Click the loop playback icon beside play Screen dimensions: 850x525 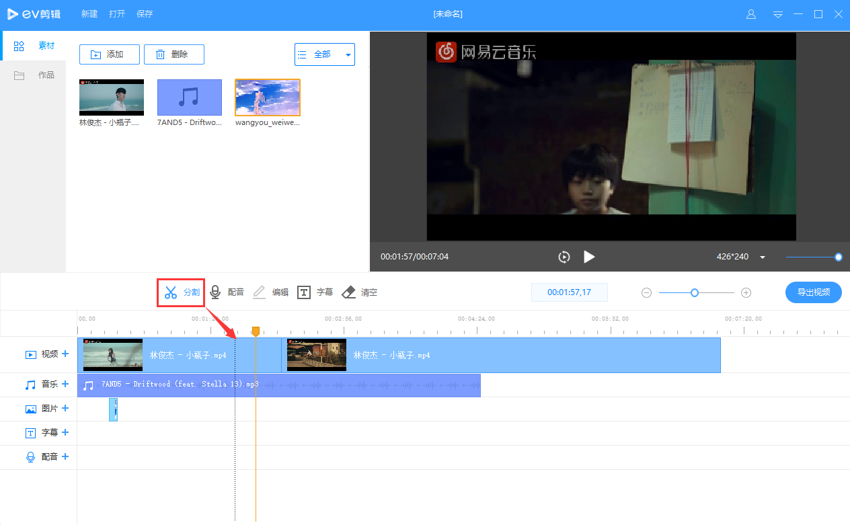click(x=564, y=256)
